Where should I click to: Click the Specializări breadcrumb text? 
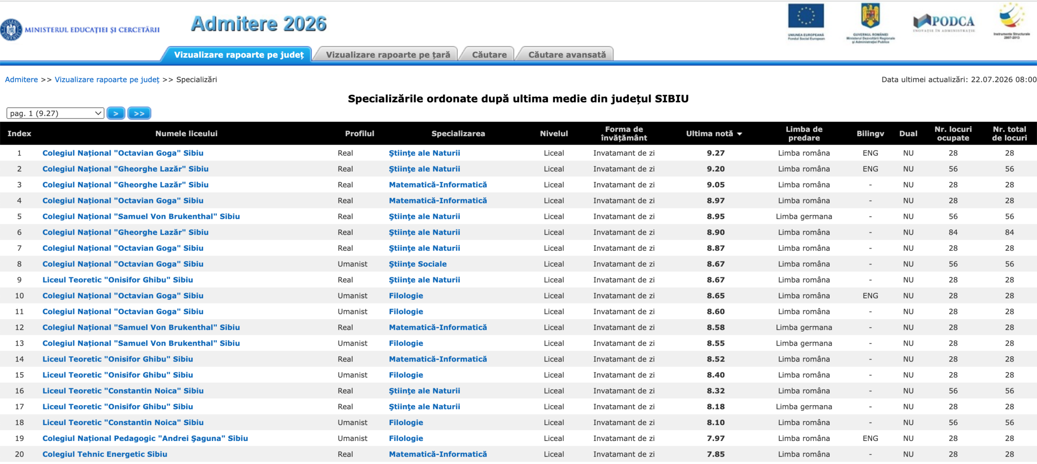click(196, 80)
